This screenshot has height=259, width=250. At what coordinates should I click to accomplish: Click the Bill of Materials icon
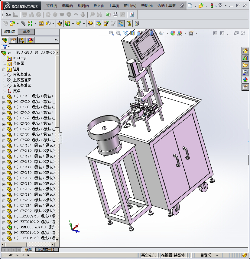pos(98,23)
